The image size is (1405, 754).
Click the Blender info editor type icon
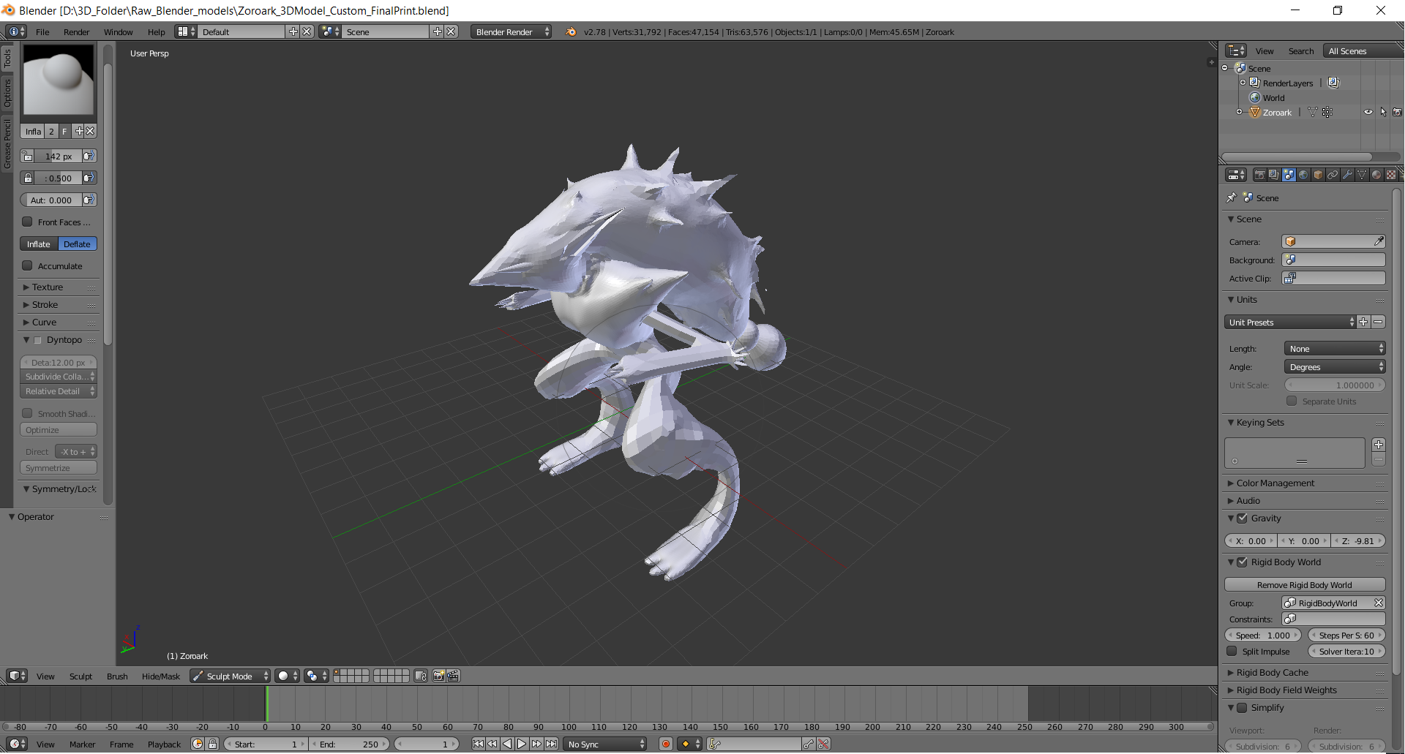tap(16, 31)
